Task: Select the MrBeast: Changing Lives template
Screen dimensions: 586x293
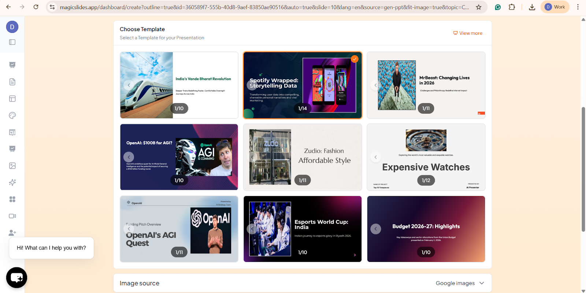Action: [426, 85]
